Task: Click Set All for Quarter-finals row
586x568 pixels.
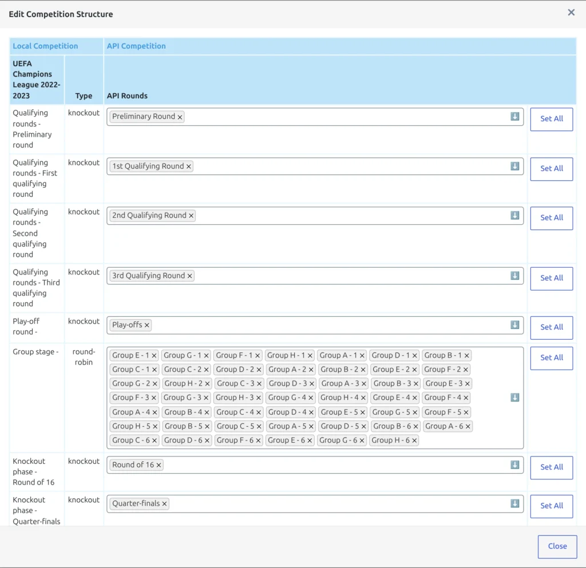Action: 551,506
